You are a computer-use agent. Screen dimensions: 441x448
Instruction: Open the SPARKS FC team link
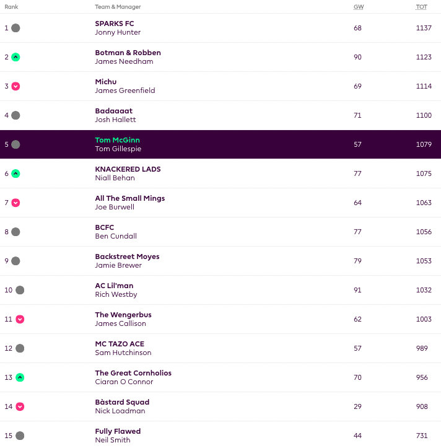click(x=115, y=24)
